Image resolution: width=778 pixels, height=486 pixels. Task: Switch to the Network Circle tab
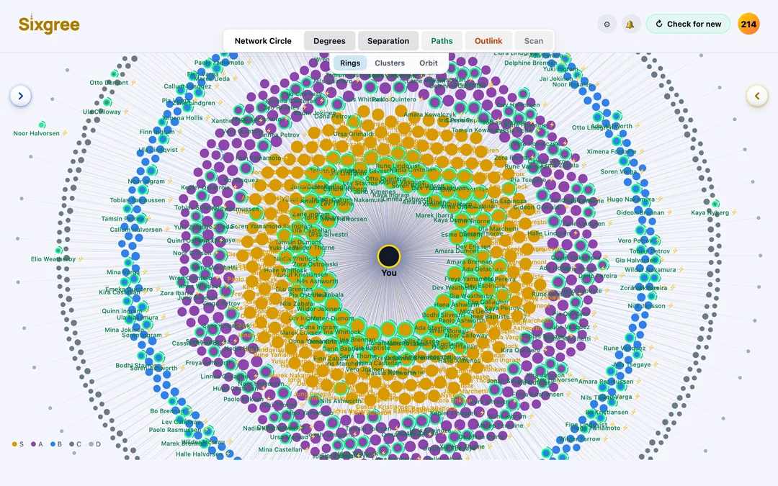point(263,40)
